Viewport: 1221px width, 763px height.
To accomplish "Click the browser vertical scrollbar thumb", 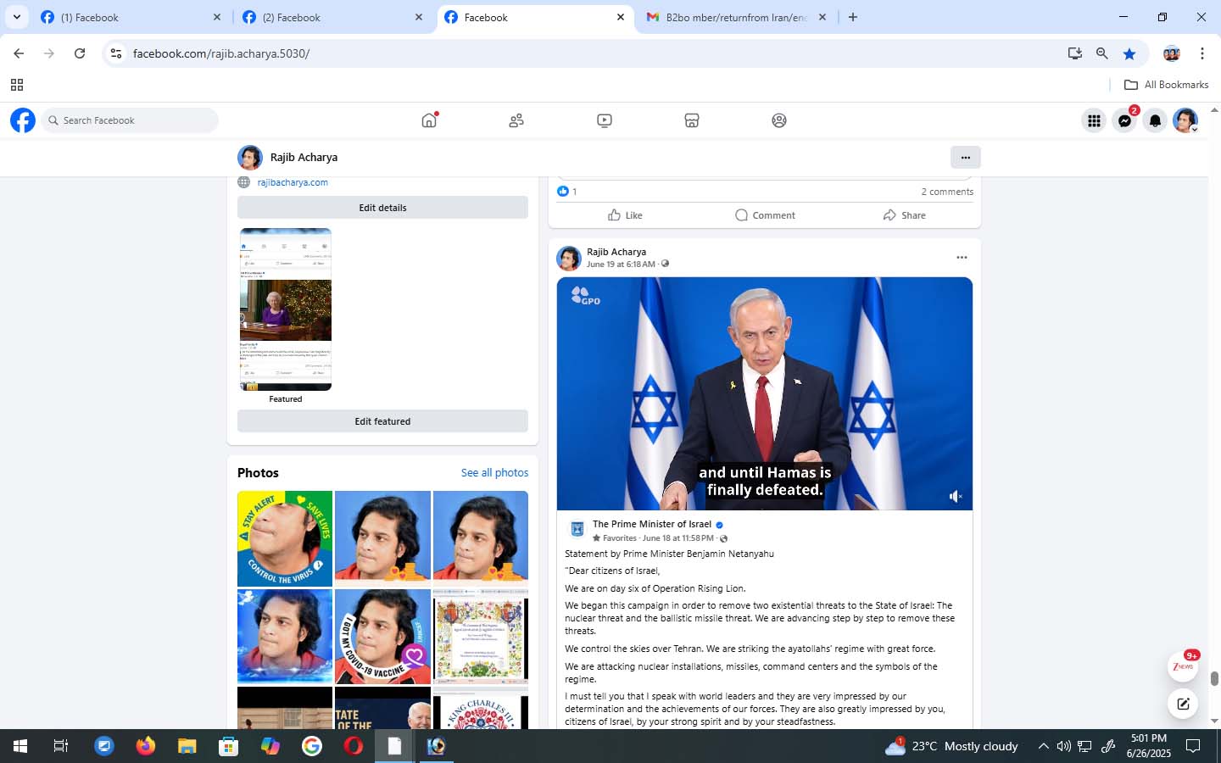I will pos(1214,678).
